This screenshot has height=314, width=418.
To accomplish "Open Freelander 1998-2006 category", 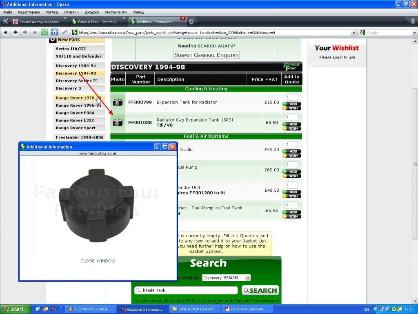I will tap(79, 137).
